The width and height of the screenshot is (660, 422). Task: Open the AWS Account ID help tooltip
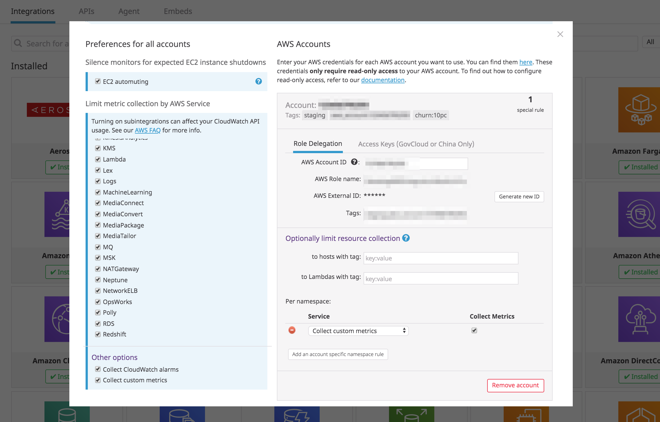(x=354, y=162)
